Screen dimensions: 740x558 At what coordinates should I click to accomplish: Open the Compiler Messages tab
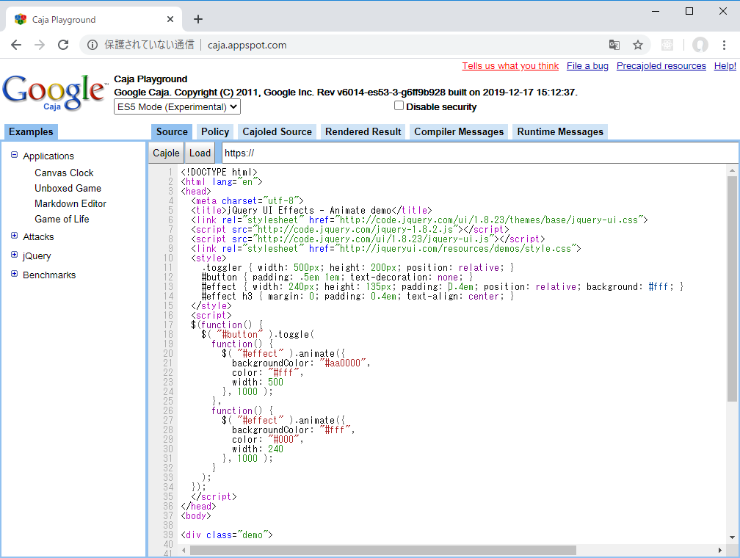coord(458,132)
